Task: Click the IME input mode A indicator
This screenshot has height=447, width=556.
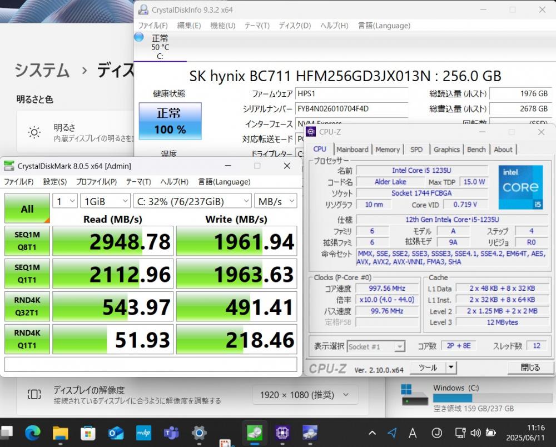Action: pyautogui.click(x=413, y=433)
